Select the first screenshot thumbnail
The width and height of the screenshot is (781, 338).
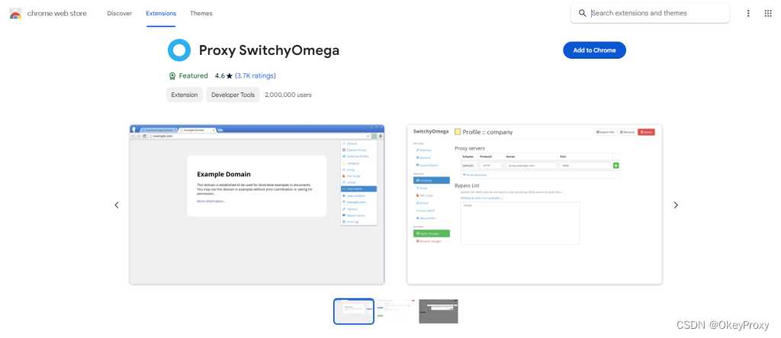pyautogui.click(x=354, y=311)
